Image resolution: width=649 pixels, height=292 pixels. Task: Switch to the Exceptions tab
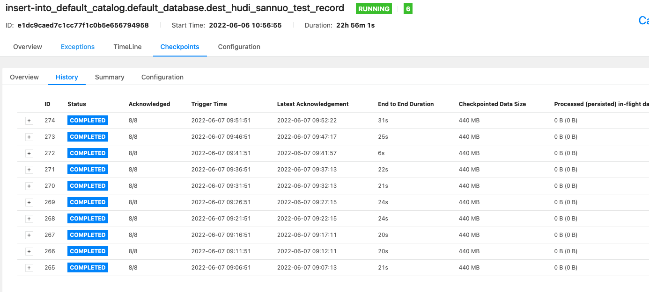[x=77, y=47]
